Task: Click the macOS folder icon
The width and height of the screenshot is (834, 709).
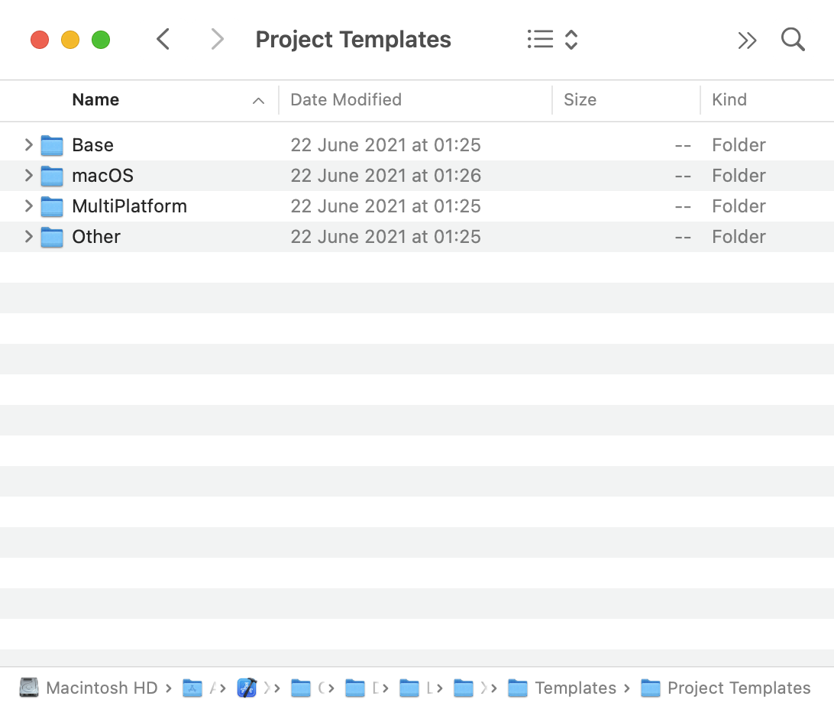Action: (51, 176)
